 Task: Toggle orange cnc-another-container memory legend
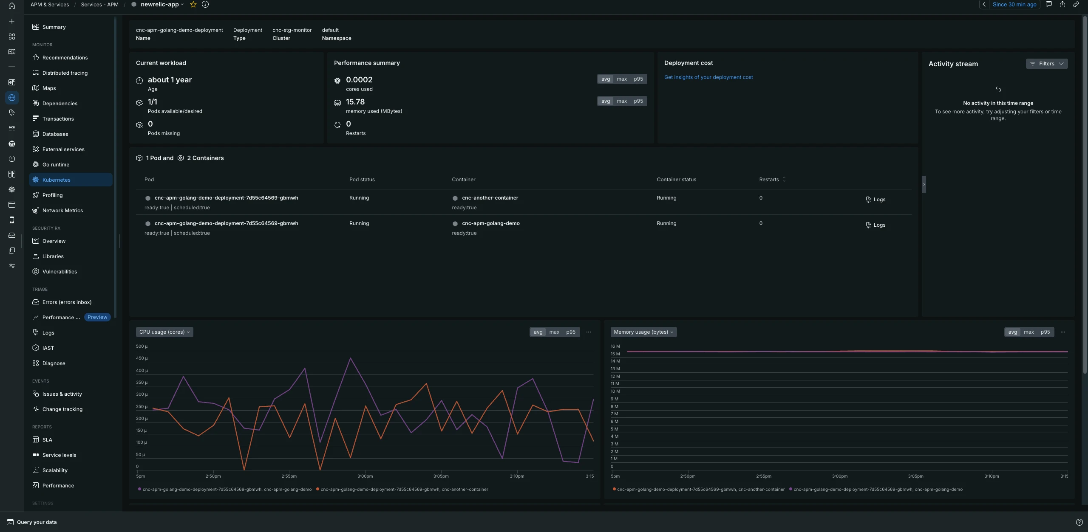(698, 490)
